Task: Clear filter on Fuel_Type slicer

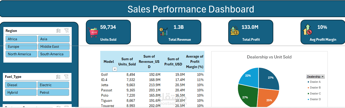Action: pyautogui.click(x=66, y=77)
